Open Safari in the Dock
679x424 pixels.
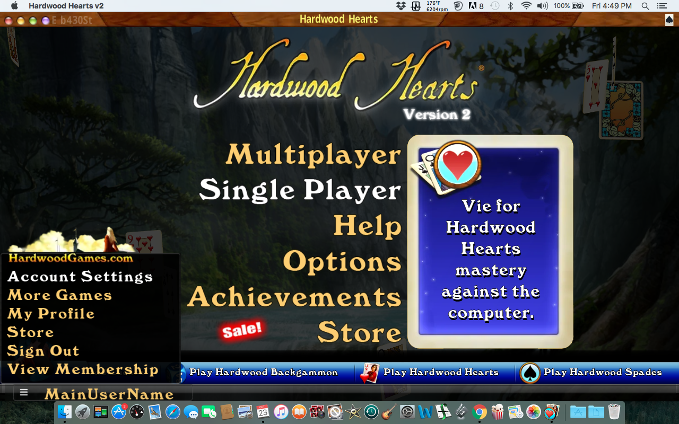tap(173, 412)
